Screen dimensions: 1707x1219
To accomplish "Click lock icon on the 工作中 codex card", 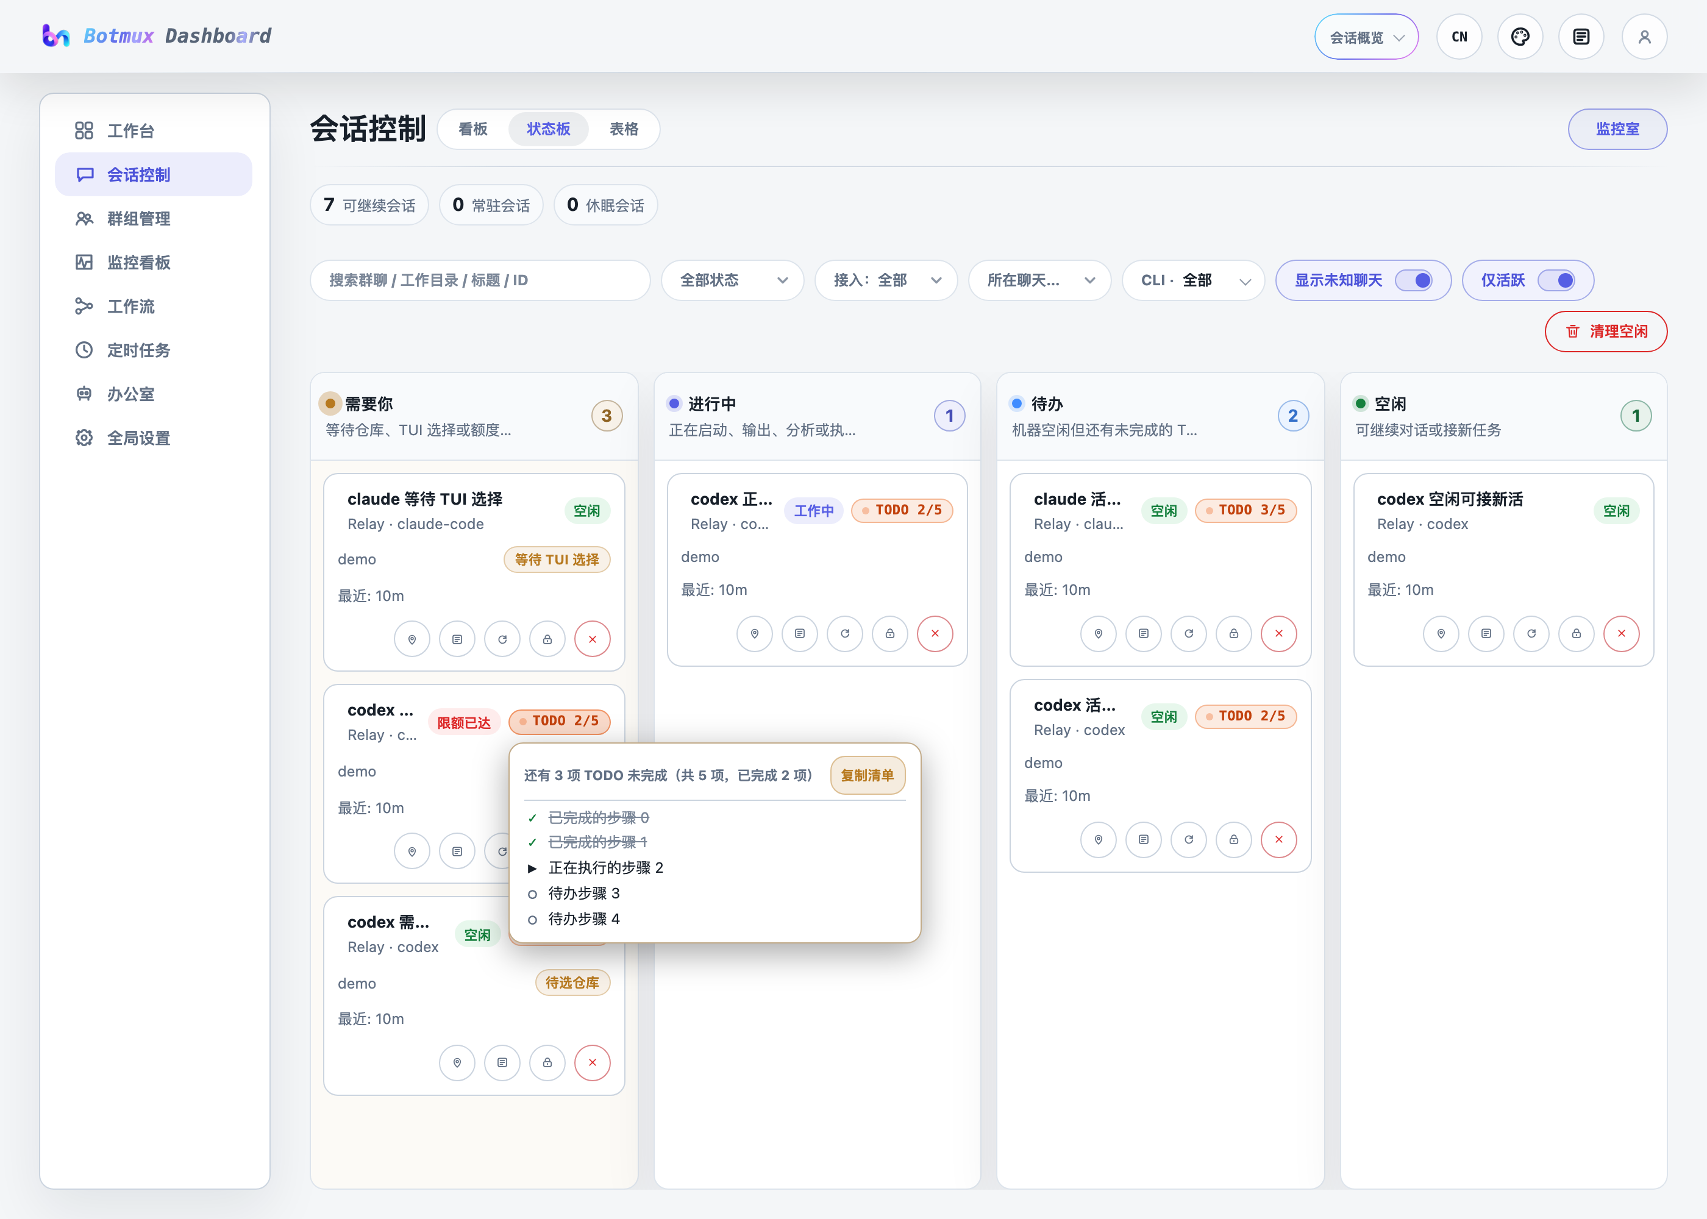I will (889, 633).
